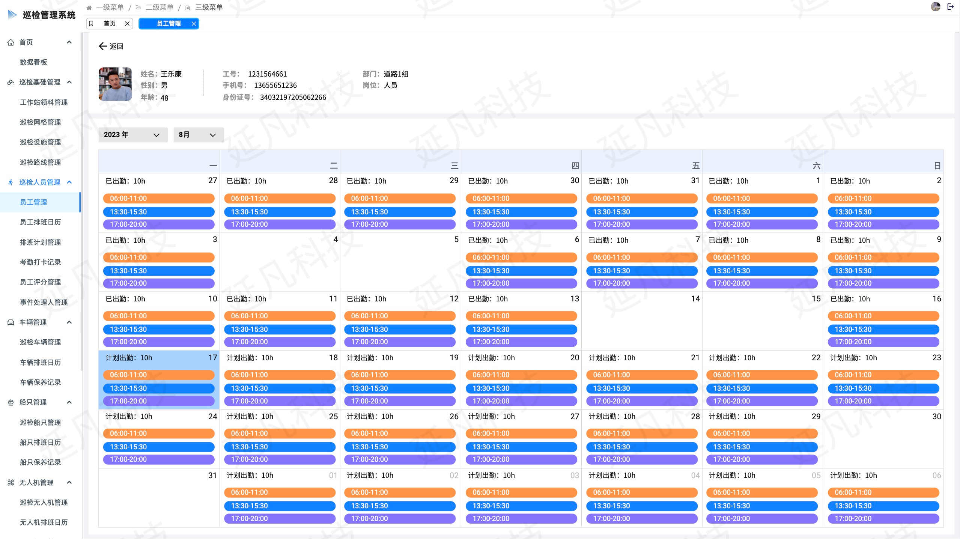This screenshot has width=960, height=539.
Task: Click 一级菜单 breadcrumb link
Action: click(110, 8)
